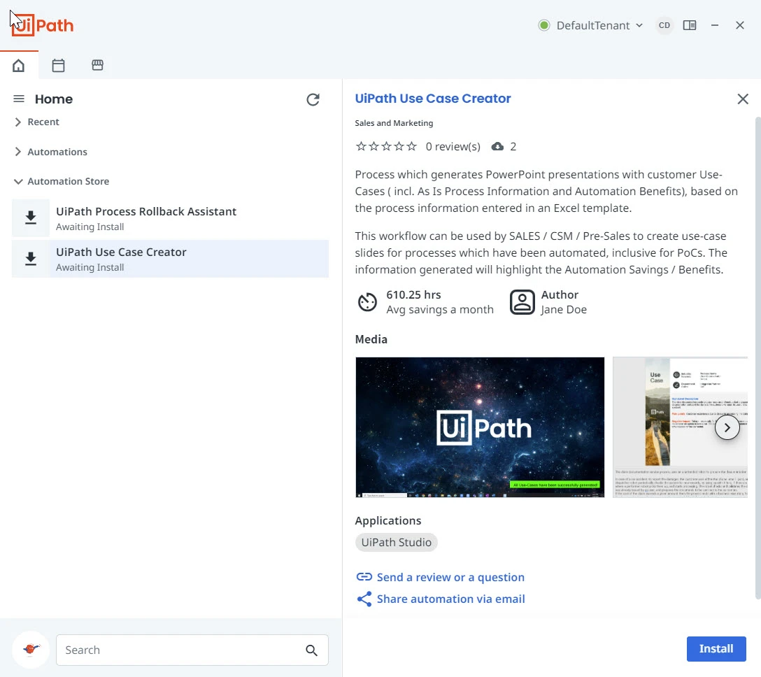Click the cloud downloads count icon
The image size is (761, 677).
[497, 147]
